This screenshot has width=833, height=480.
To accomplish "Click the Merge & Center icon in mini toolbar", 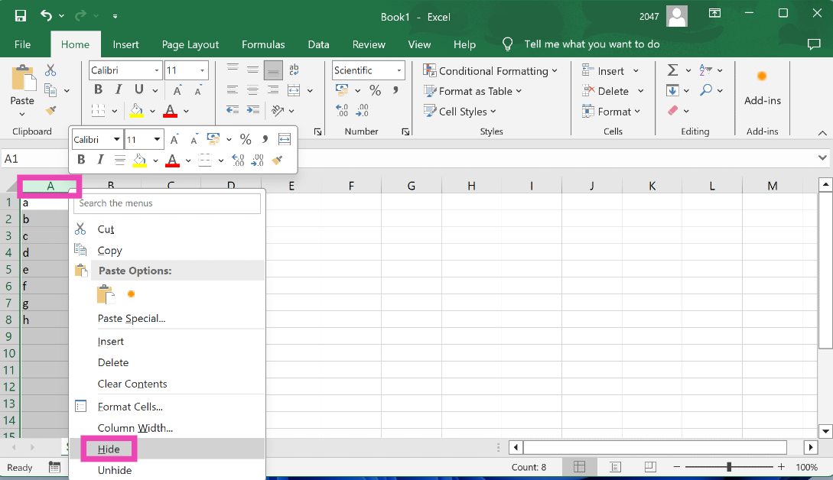I will 285,139.
